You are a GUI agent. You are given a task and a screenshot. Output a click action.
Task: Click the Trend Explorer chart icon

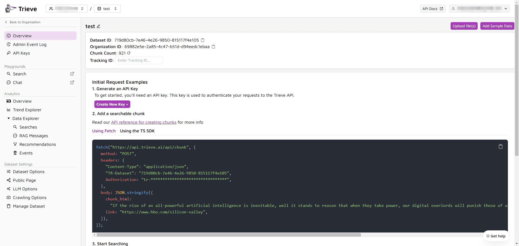pos(9,110)
